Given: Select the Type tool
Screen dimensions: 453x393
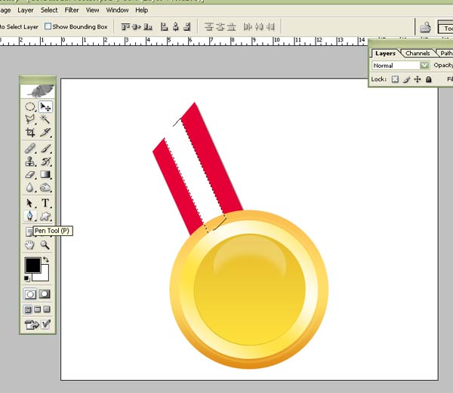Looking at the screenshot, I should [45, 203].
